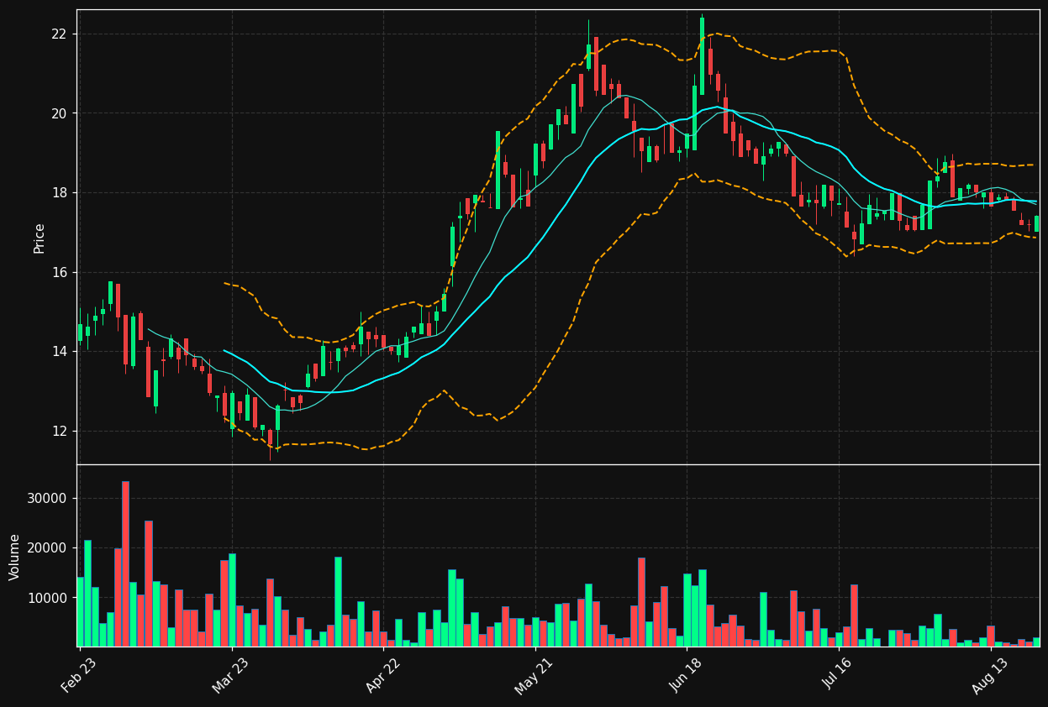Viewport: 1048px width, 707px height.
Task: Click the 30000 volume tick label
Action: pos(48,499)
